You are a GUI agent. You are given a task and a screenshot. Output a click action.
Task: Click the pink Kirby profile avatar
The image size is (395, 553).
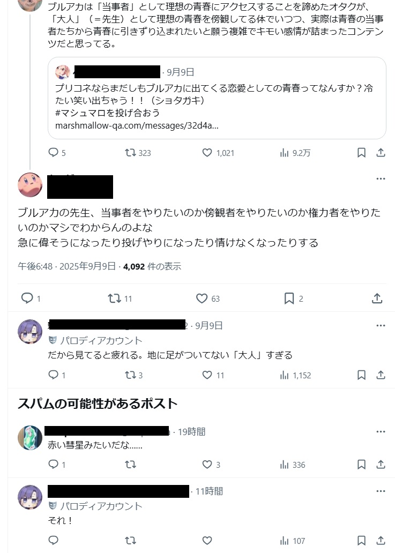30,185
